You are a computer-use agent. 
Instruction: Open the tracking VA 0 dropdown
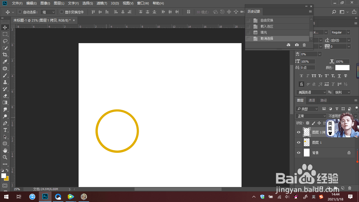(x=341, y=47)
